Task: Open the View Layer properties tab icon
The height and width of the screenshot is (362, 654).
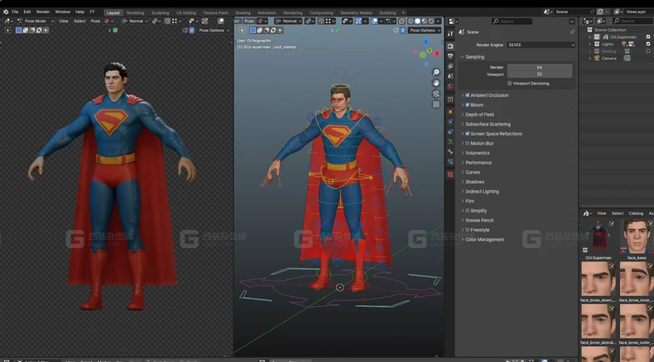Action: pyautogui.click(x=451, y=66)
